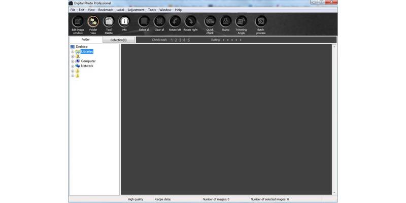The height and width of the screenshot is (203, 406).
Task: Open the Edit image window
Action: 78,22
